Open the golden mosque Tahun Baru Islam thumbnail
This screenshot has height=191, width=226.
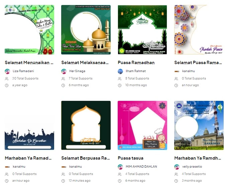click(86, 30)
